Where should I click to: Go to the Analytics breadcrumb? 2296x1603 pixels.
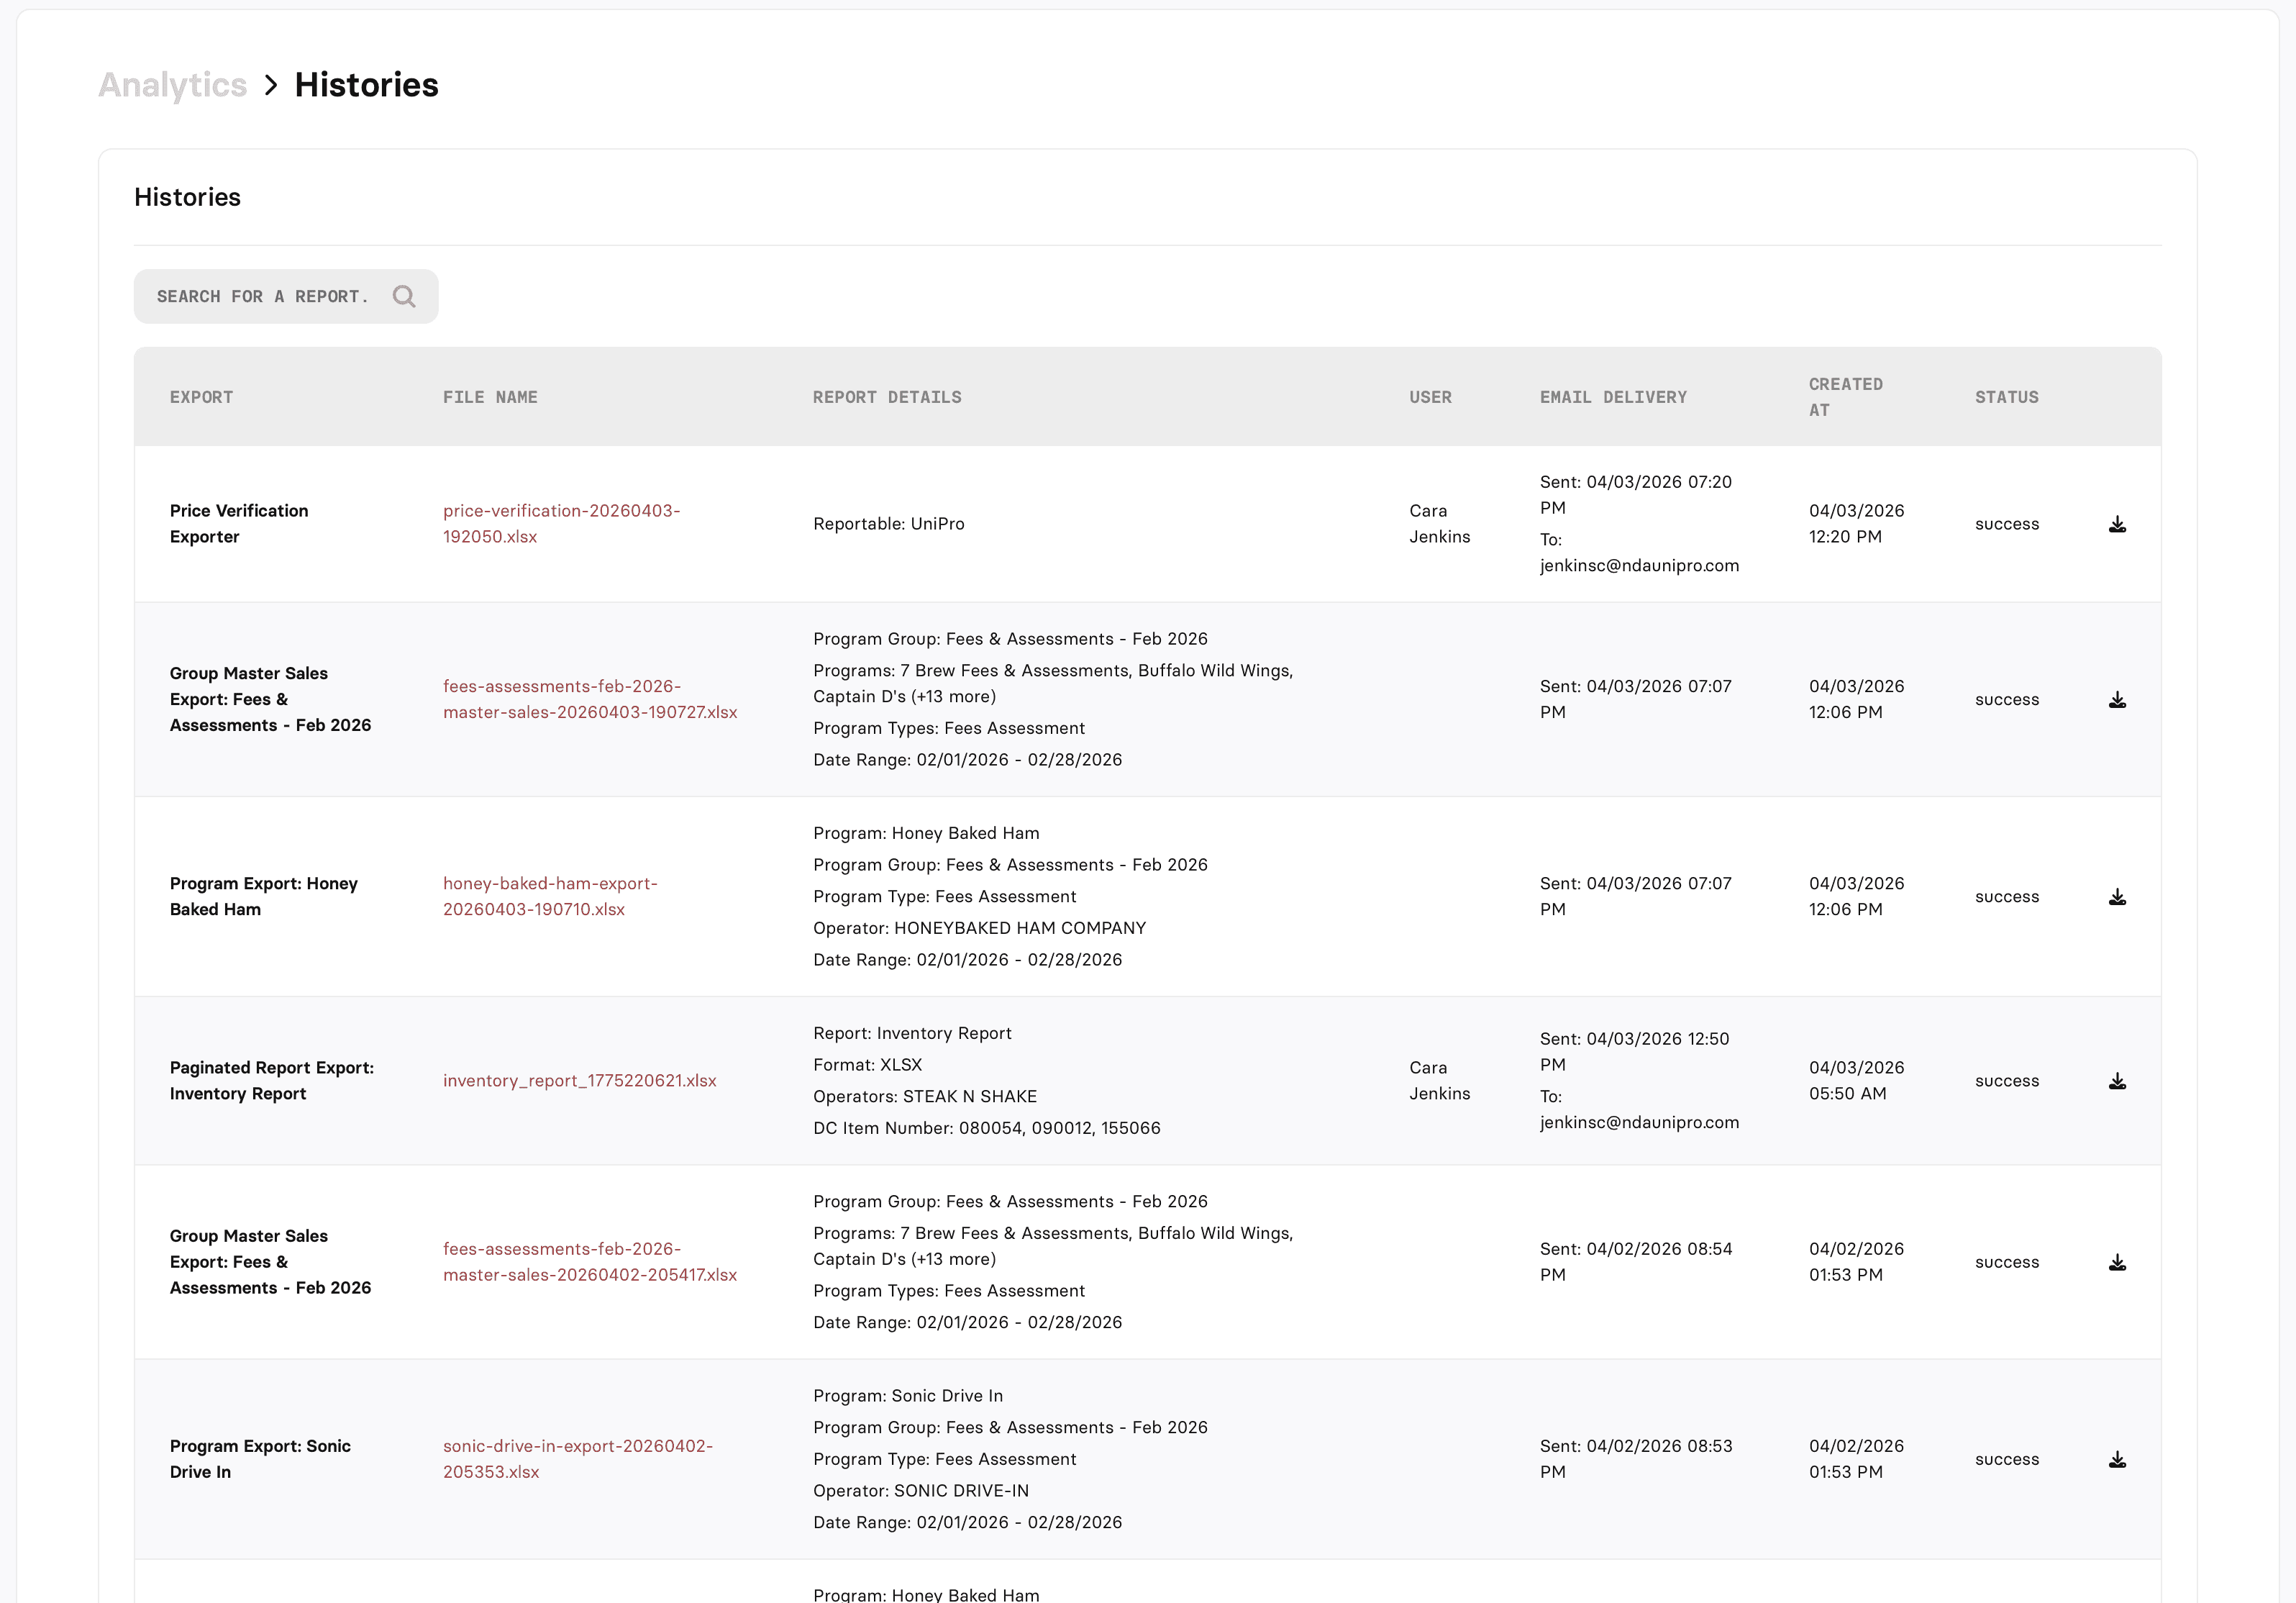172,85
